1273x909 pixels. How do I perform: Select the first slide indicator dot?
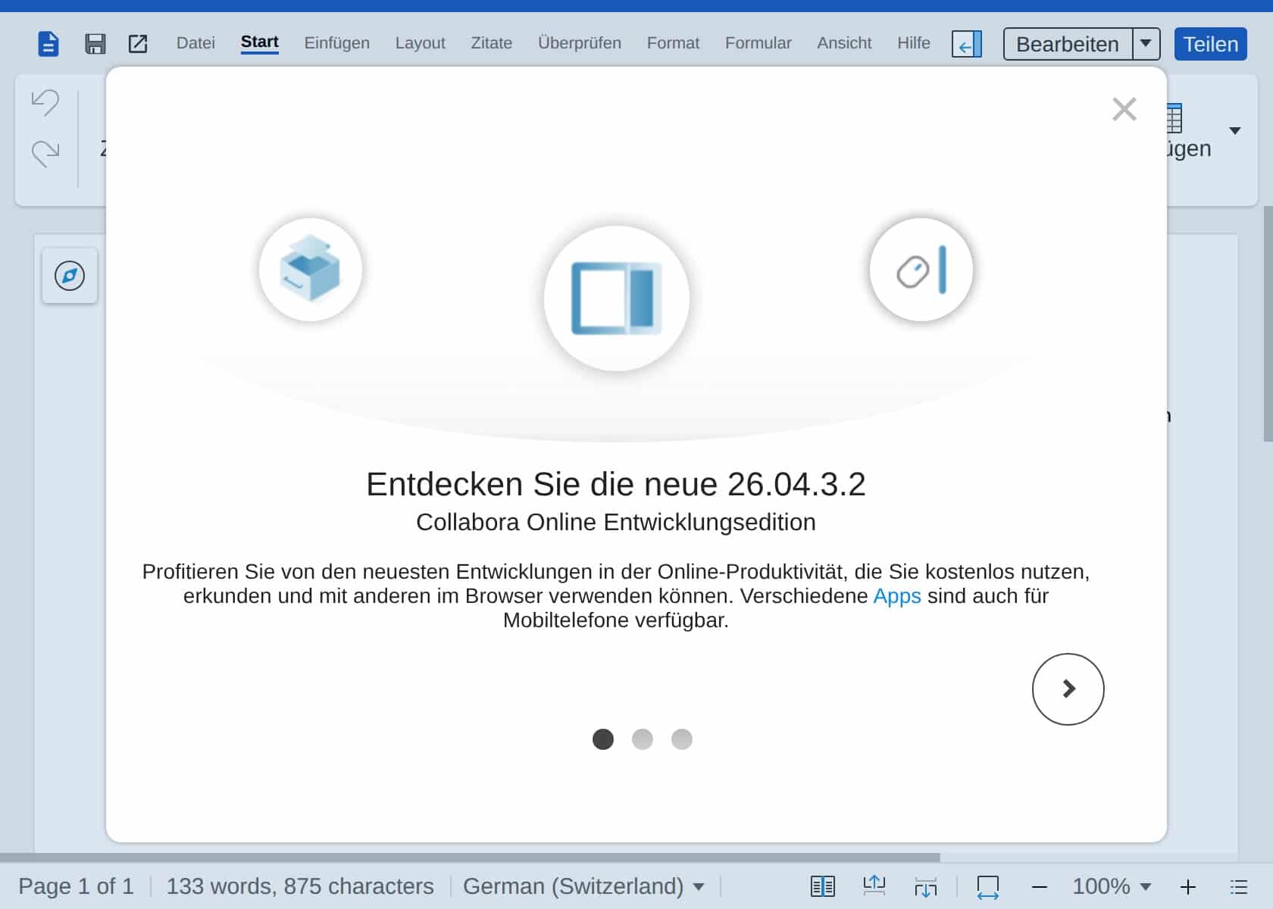[603, 739]
